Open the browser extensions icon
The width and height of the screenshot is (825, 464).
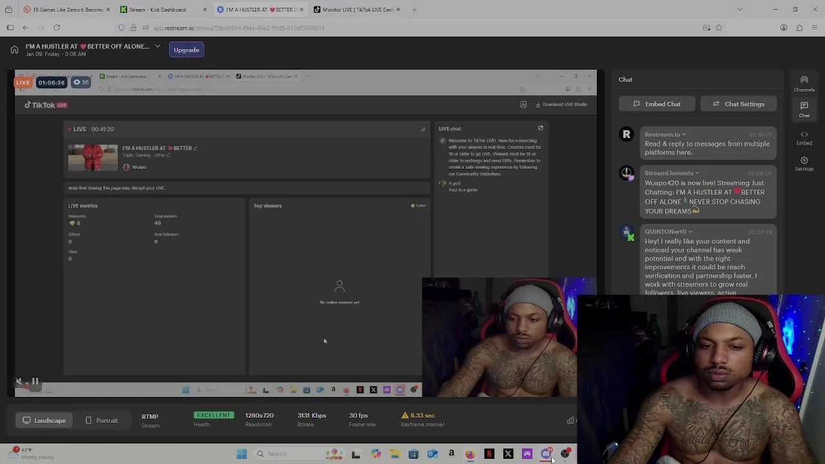(x=799, y=28)
